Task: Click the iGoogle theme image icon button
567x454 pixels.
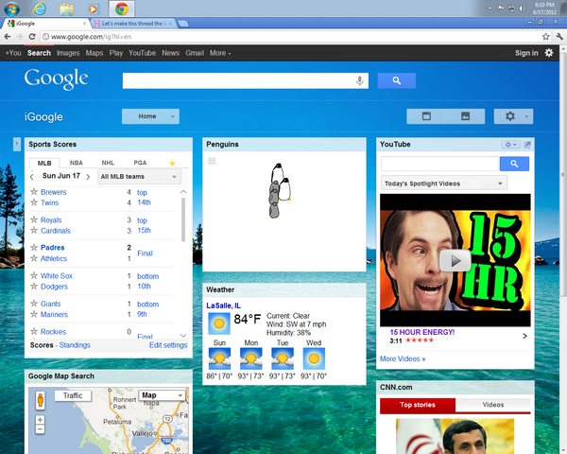Action: (465, 116)
